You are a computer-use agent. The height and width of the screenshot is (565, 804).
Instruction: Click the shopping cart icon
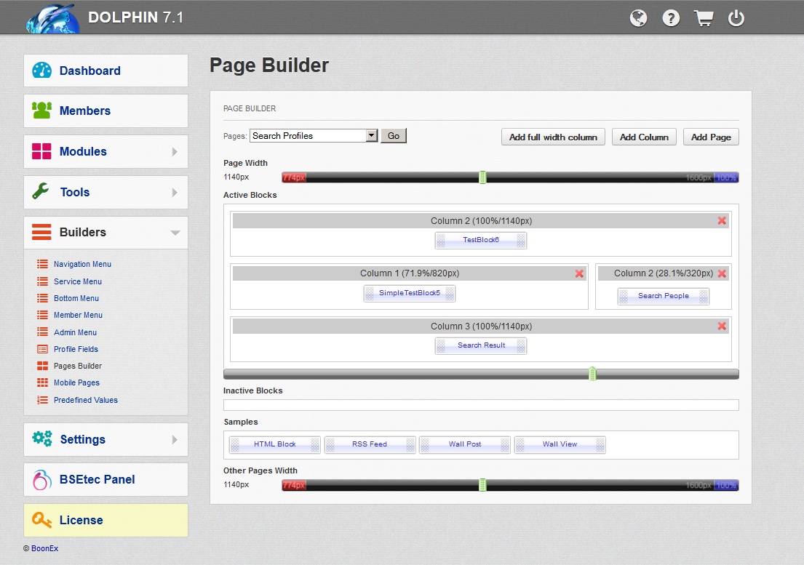pyautogui.click(x=704, y=18)
